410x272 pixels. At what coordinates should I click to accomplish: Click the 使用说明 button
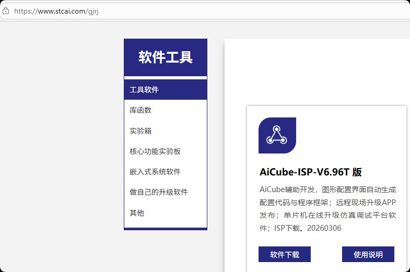pyautogui.click(x=368, y=254)
